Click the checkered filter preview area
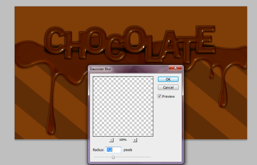Viewport: 257px width, 165px height. click(123, 106)
